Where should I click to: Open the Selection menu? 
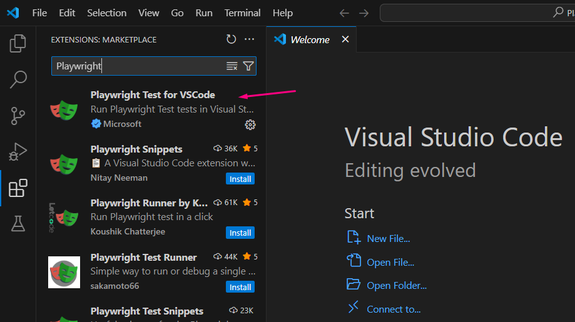click(107, 13)
